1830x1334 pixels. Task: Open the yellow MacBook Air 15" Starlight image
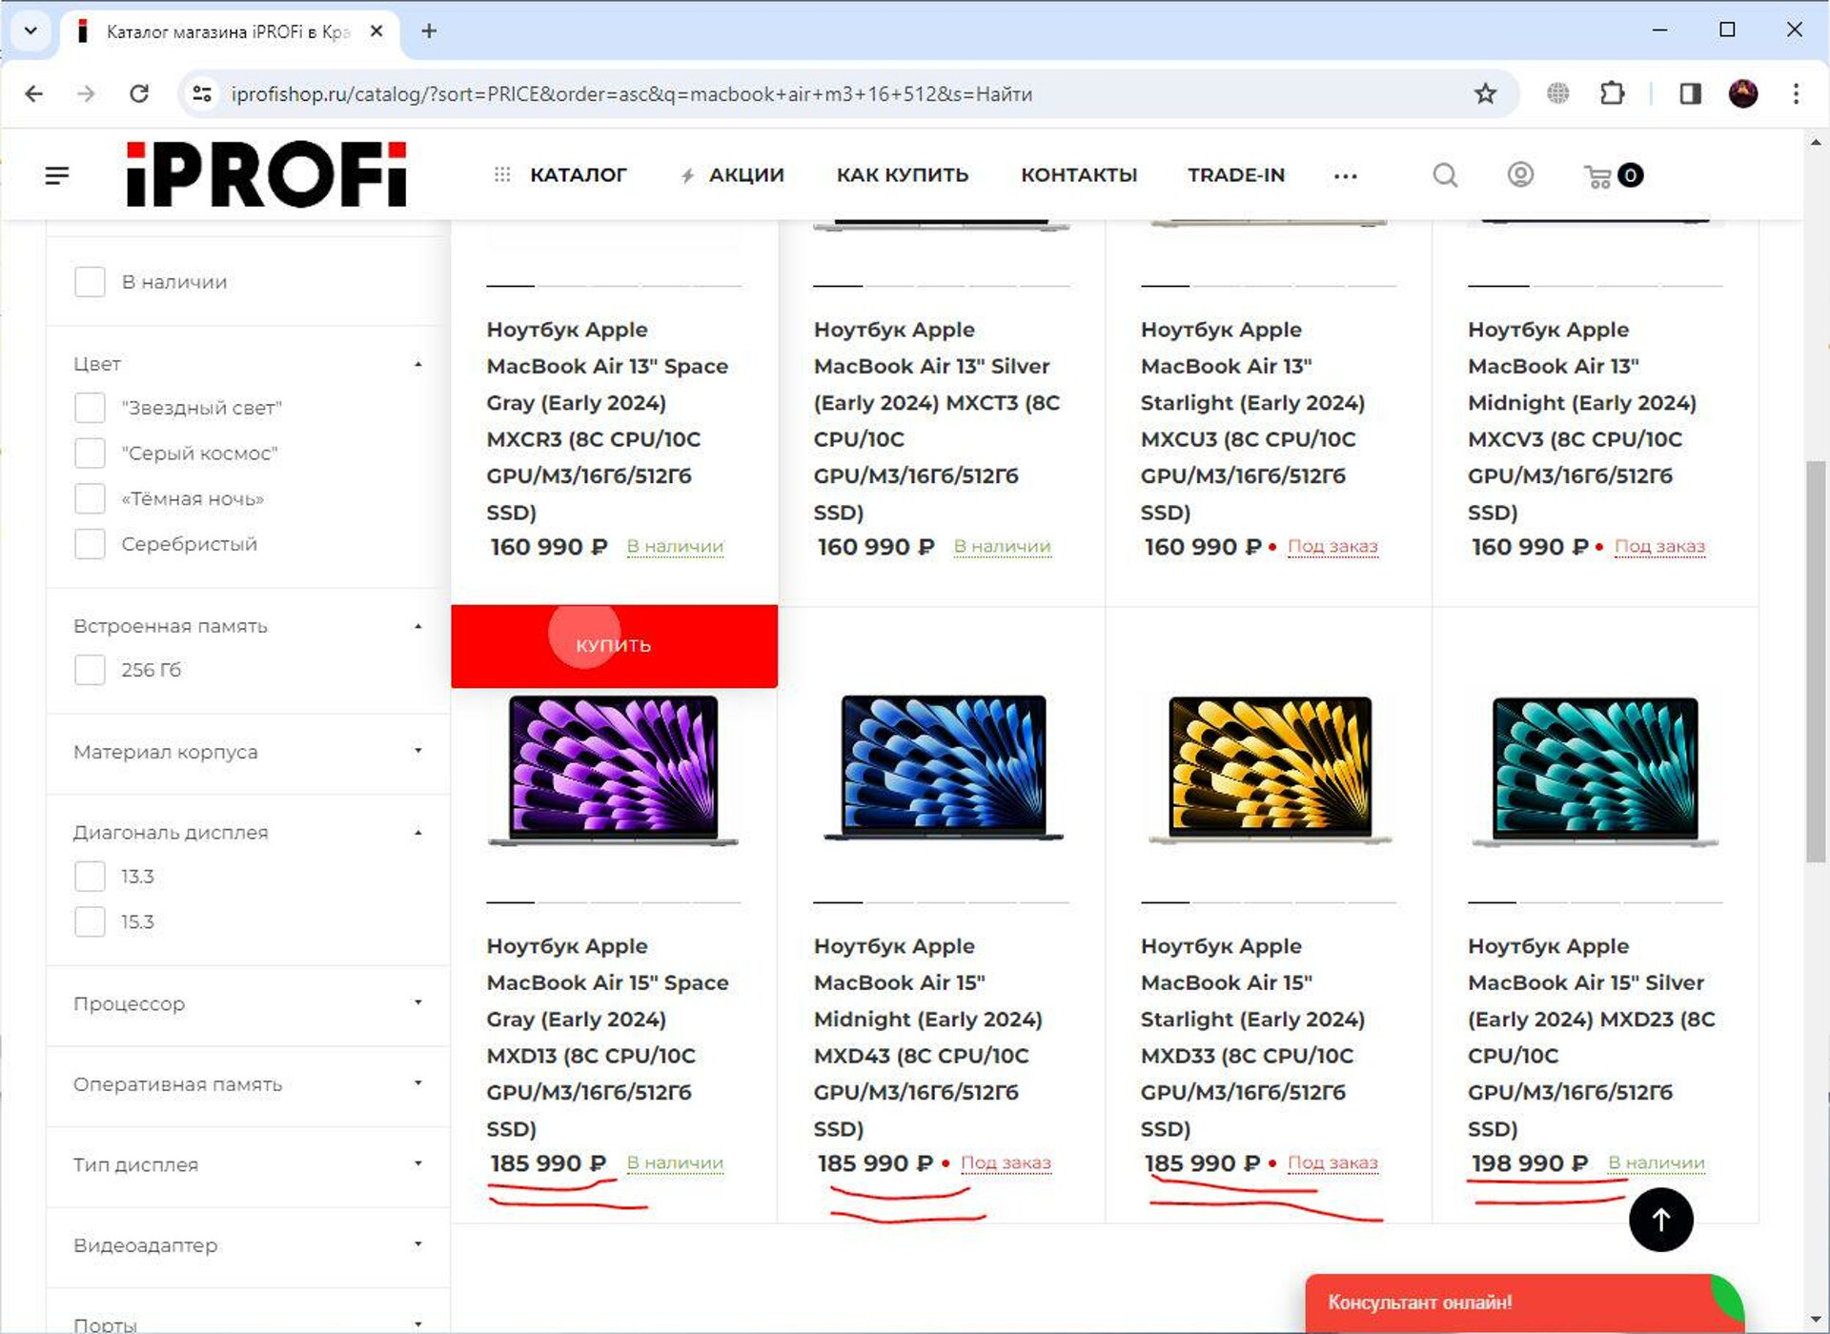coord(1270,771)
